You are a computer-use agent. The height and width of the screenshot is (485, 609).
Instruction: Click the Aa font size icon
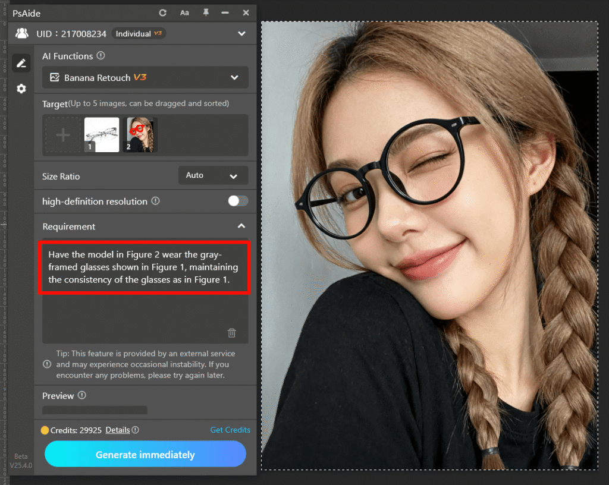point(184,12)
